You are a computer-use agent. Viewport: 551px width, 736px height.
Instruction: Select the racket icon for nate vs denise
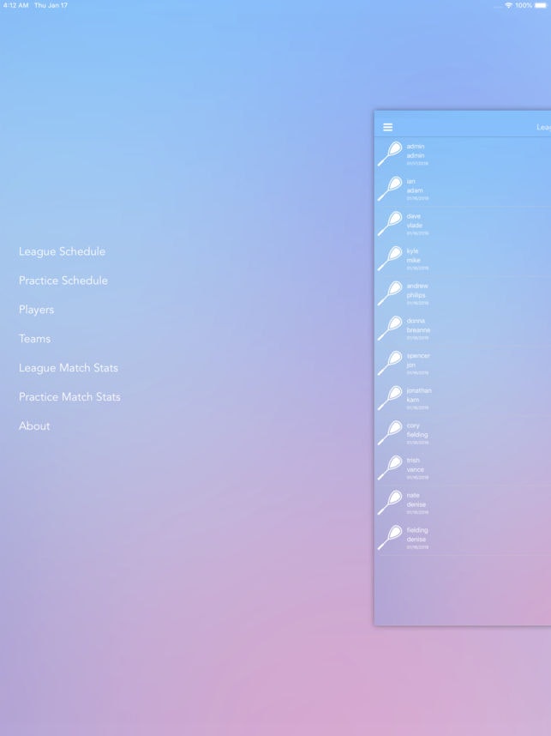pyautogui.click(x=390, y=503)
